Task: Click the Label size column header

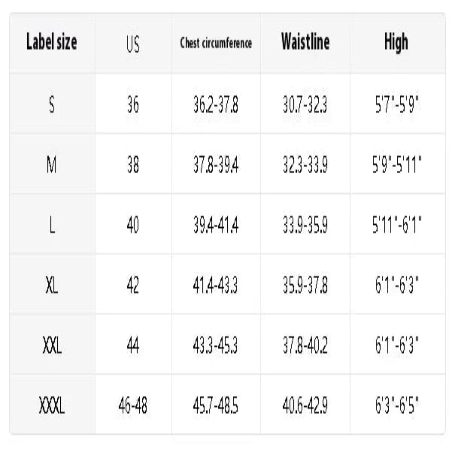Action: point(52,42)
